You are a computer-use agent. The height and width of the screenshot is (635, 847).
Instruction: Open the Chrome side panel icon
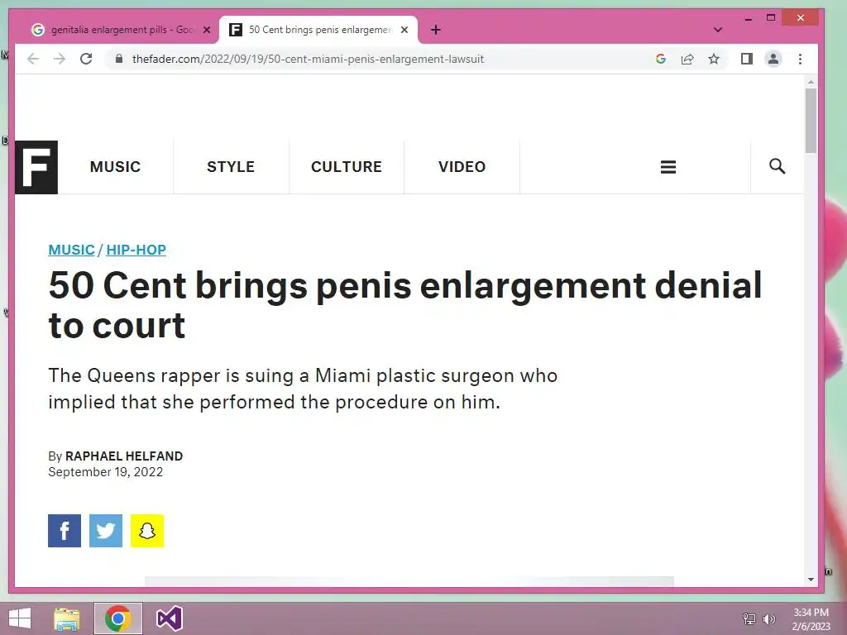tap(747, 59)
